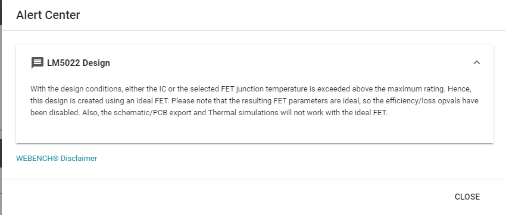Collapse the LM5022 Design alert with chevron

(477, 62)
